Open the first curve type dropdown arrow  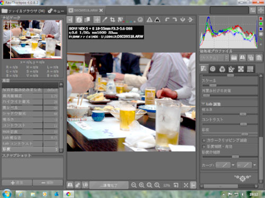click(x=233, y=165)
